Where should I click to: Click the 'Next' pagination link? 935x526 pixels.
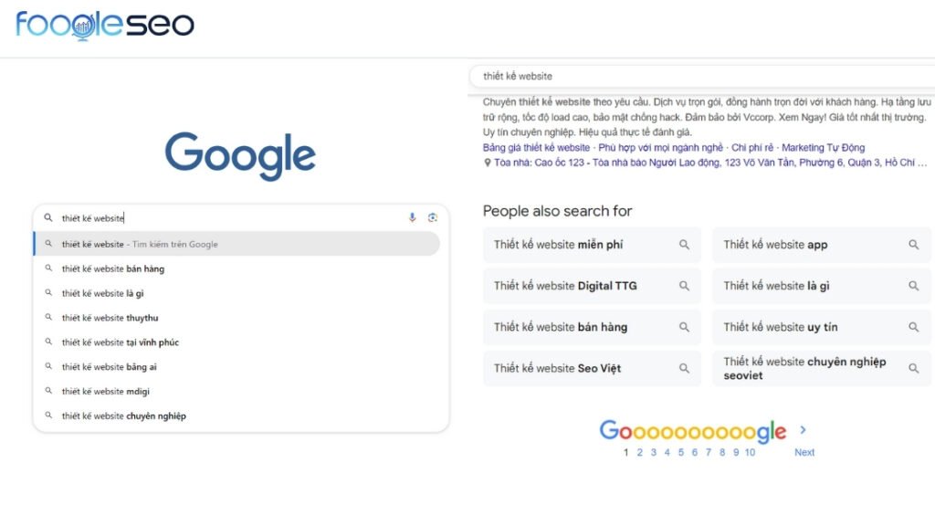tap(804, 452)
